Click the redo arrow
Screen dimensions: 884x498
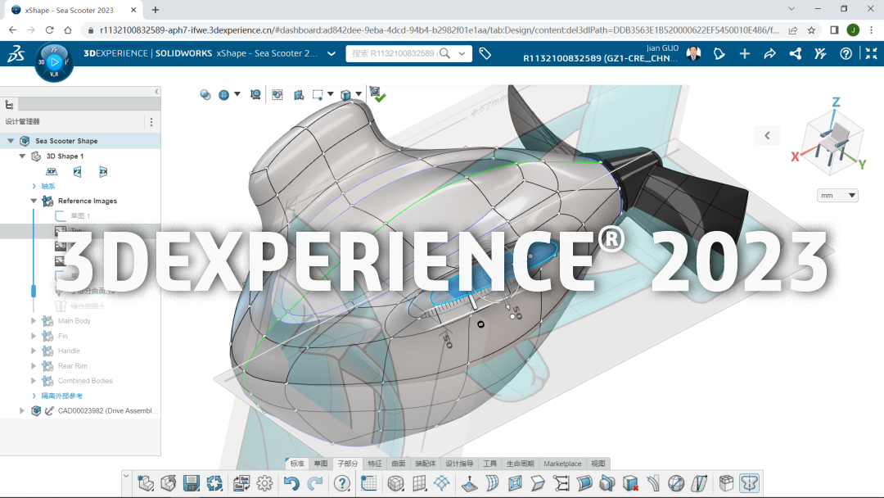click(x=315, y=483)
